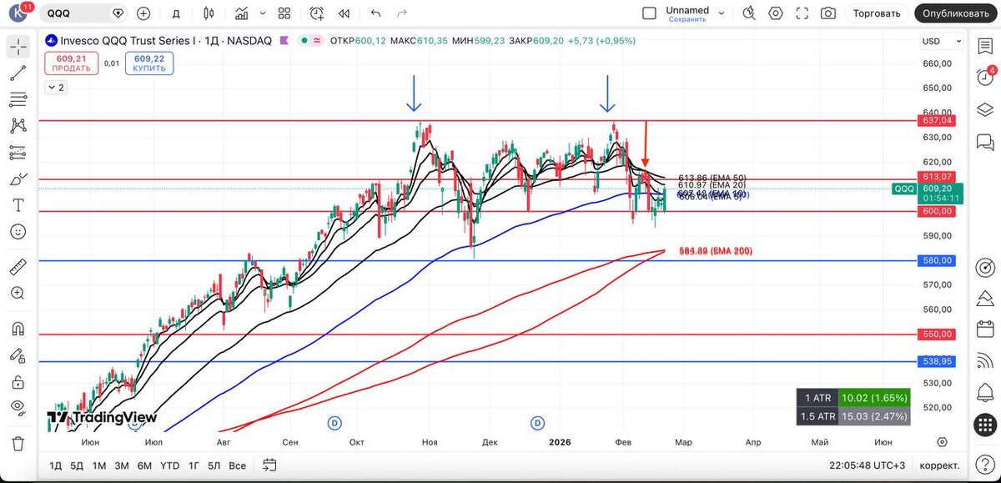The width and height of the screenshot is (1001, 483).
Task: Select the 1Д time range
Action: [56, 465]
